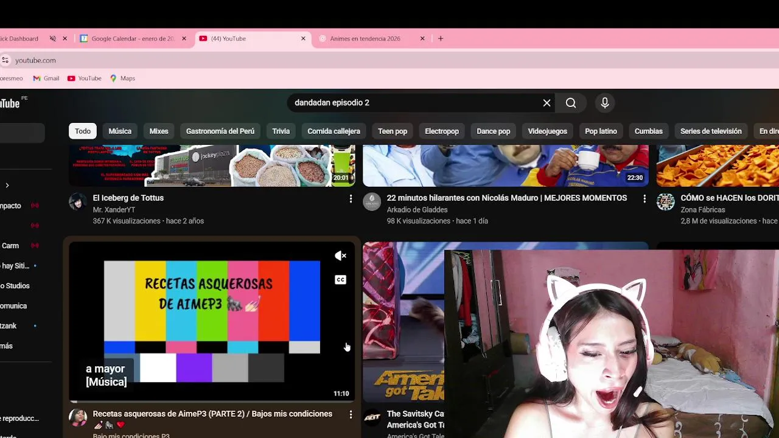Open sidebar subscription ending 'tzank'

click(x=9, y=326)
